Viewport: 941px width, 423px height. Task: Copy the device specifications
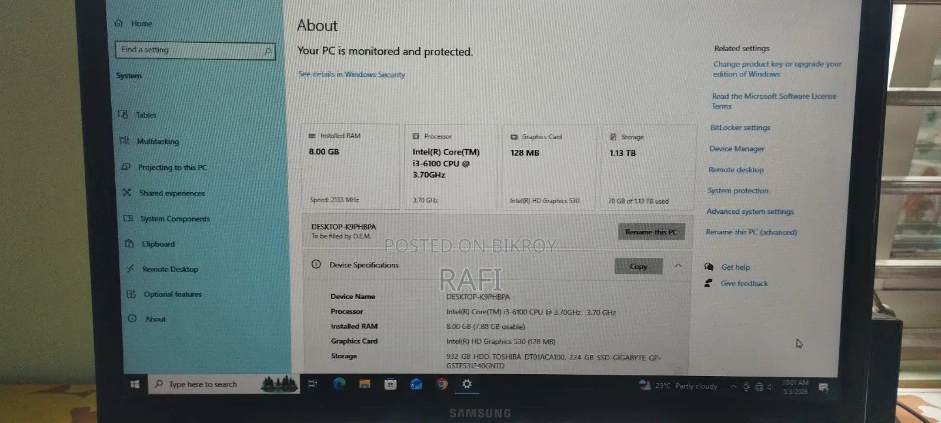pos(639,266)
